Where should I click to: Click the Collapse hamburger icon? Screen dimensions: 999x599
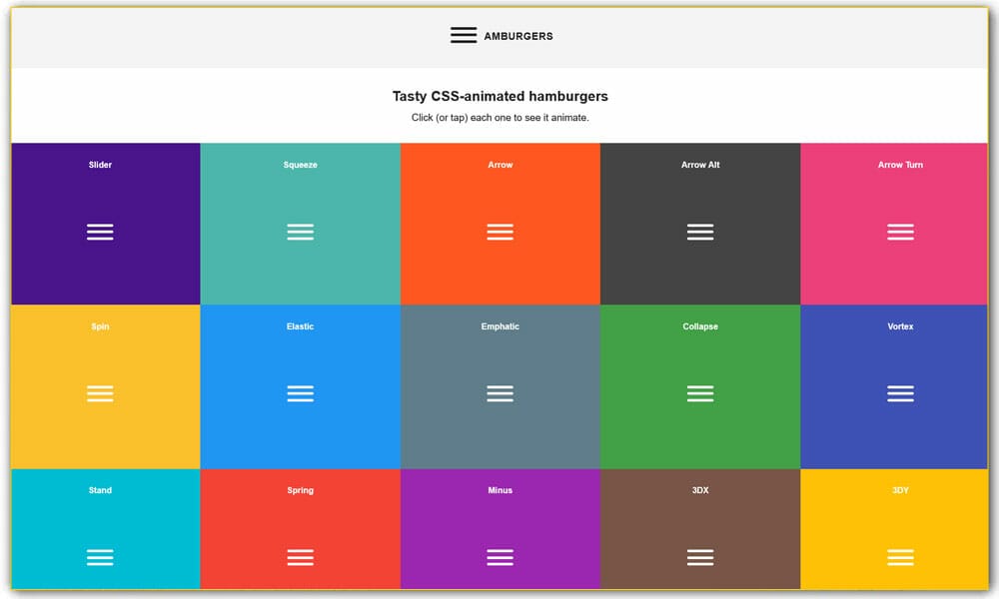coord(700,393)
